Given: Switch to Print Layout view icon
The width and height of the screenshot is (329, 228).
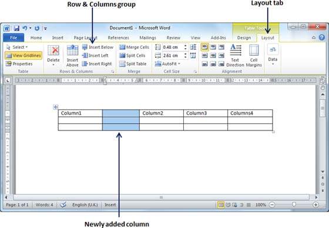Looking at the screenshot, I should click(220, 204).
